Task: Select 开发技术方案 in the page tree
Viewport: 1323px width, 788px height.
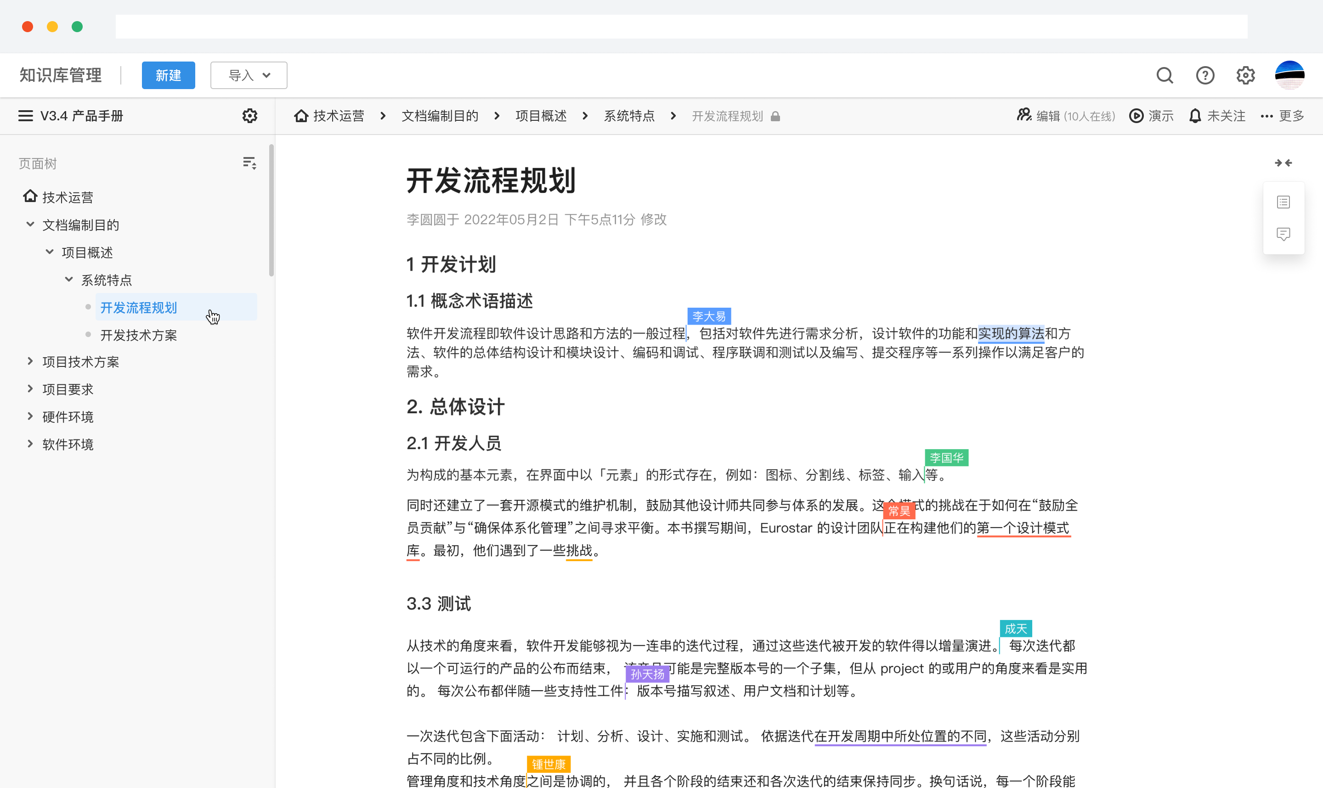Action: click(x=139, y=335)
